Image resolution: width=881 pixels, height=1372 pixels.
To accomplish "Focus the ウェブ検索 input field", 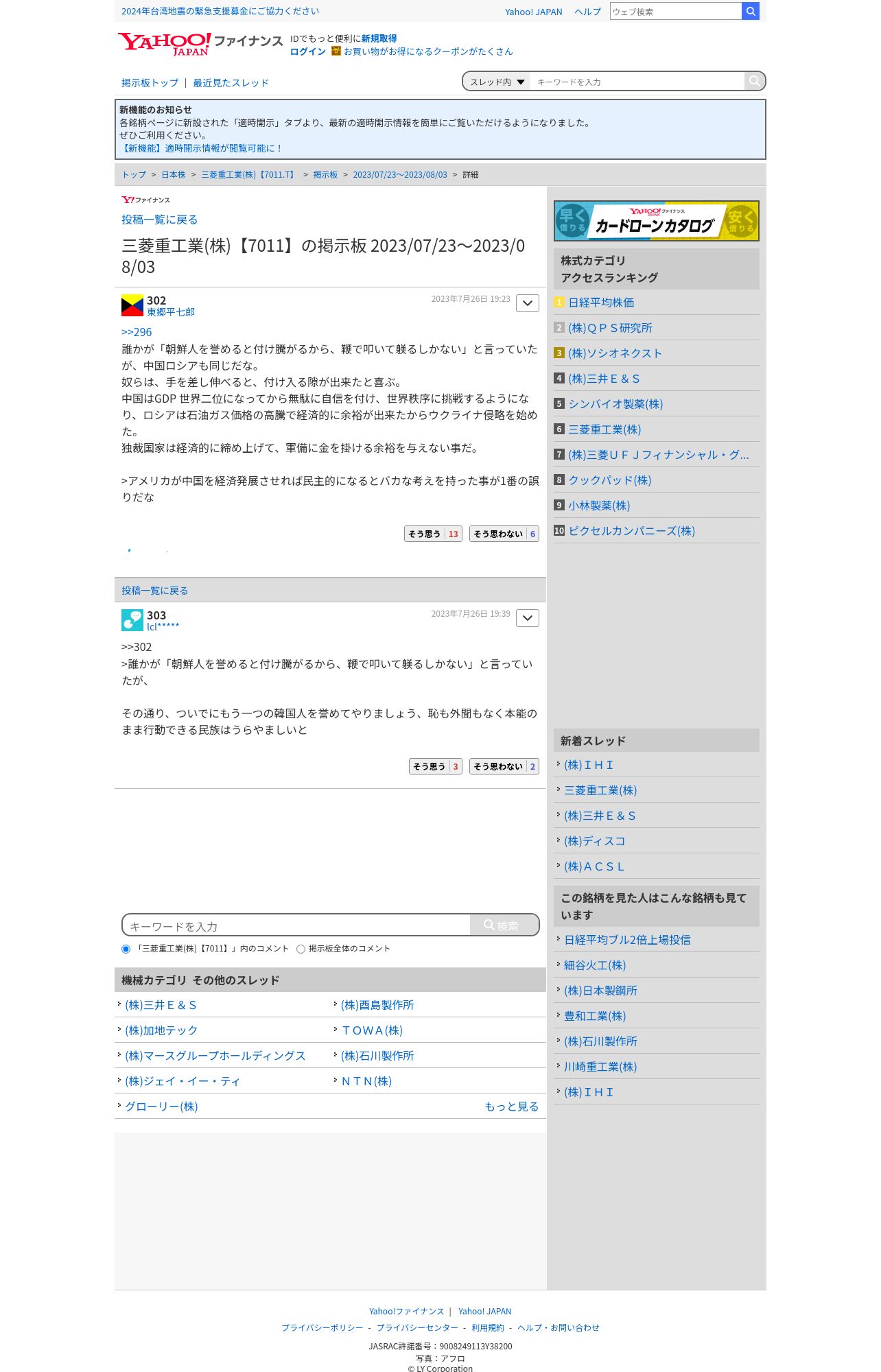I will (x=676, y=11).
